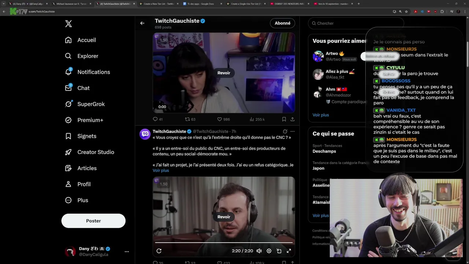The image size is (469, 264).
Task: Open Artwo's suggested profile
Action: point(335,56)
